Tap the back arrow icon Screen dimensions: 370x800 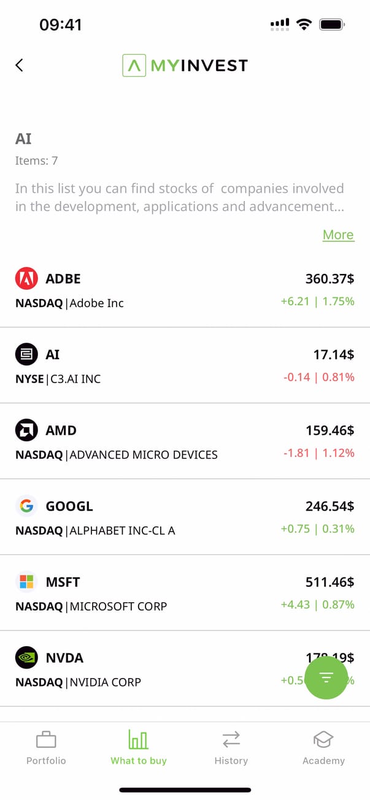tap(20, 65)
